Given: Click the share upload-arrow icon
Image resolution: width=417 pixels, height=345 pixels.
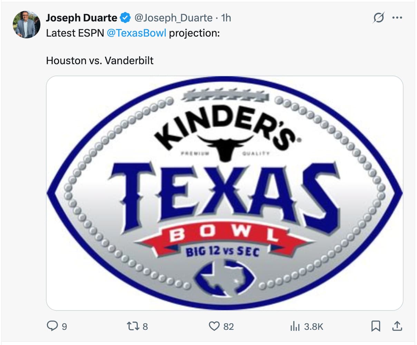Looking at the screenshot, I should 397,326.
